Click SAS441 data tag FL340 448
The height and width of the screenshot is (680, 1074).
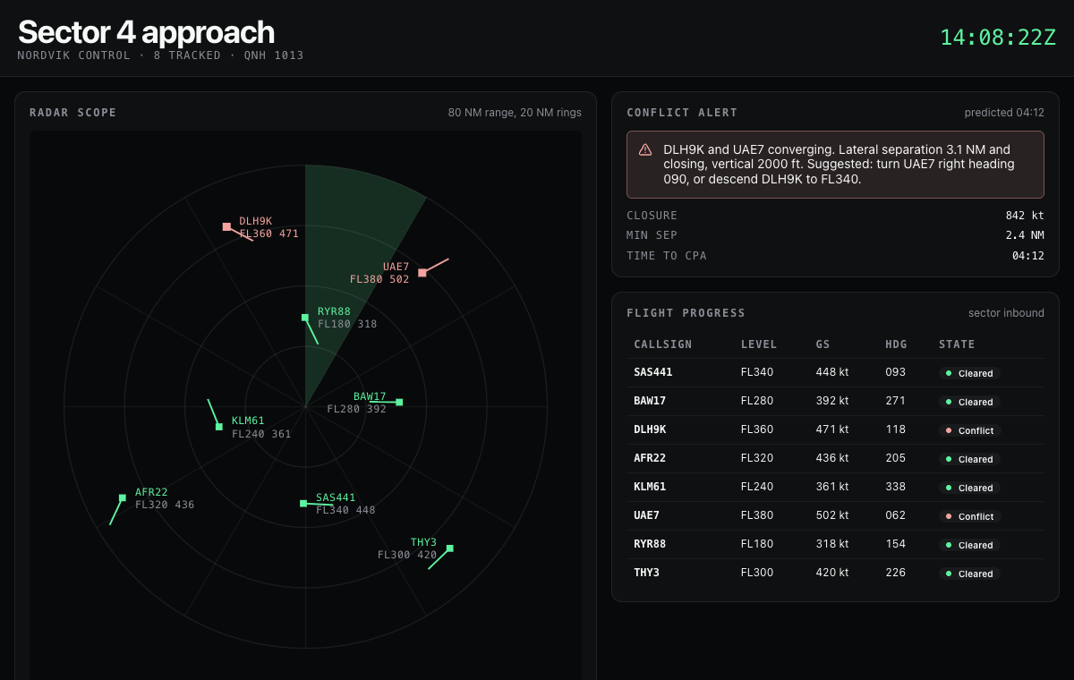click(345, 510)
